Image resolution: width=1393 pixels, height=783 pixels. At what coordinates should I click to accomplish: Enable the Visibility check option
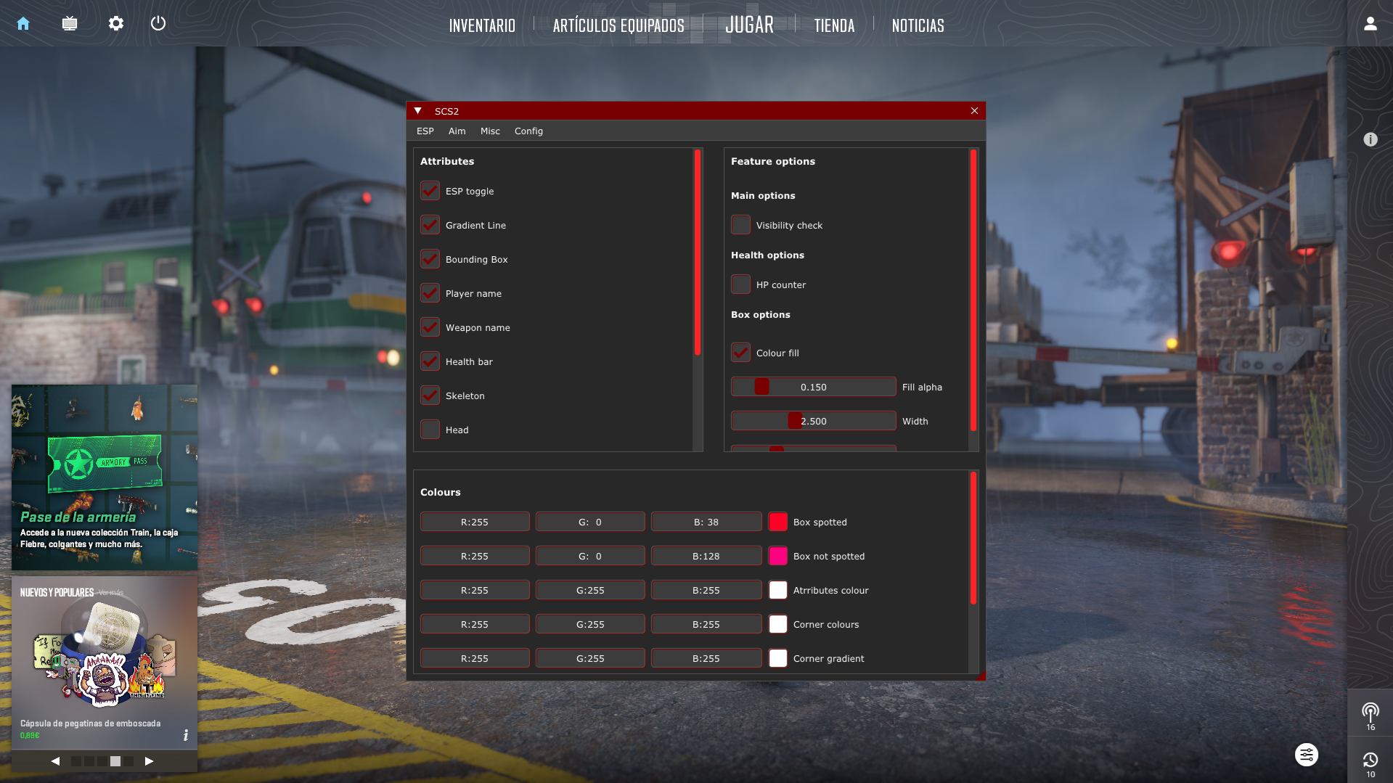pyautogui.click(x=740, y=225)
